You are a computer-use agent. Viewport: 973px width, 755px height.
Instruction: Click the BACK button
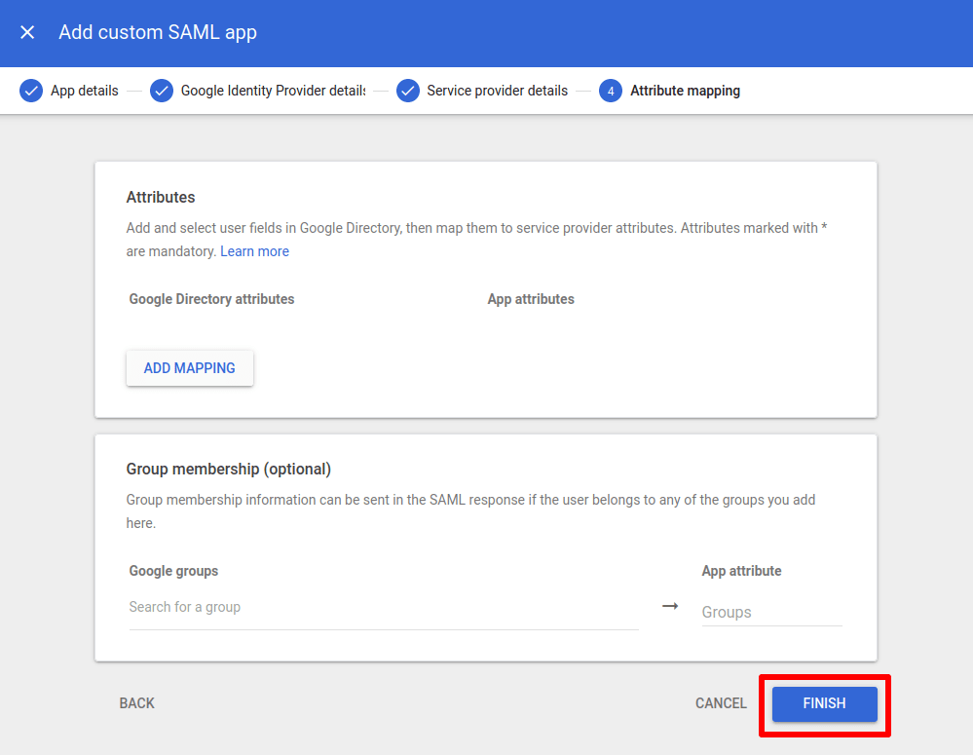[x=137, y=703]
